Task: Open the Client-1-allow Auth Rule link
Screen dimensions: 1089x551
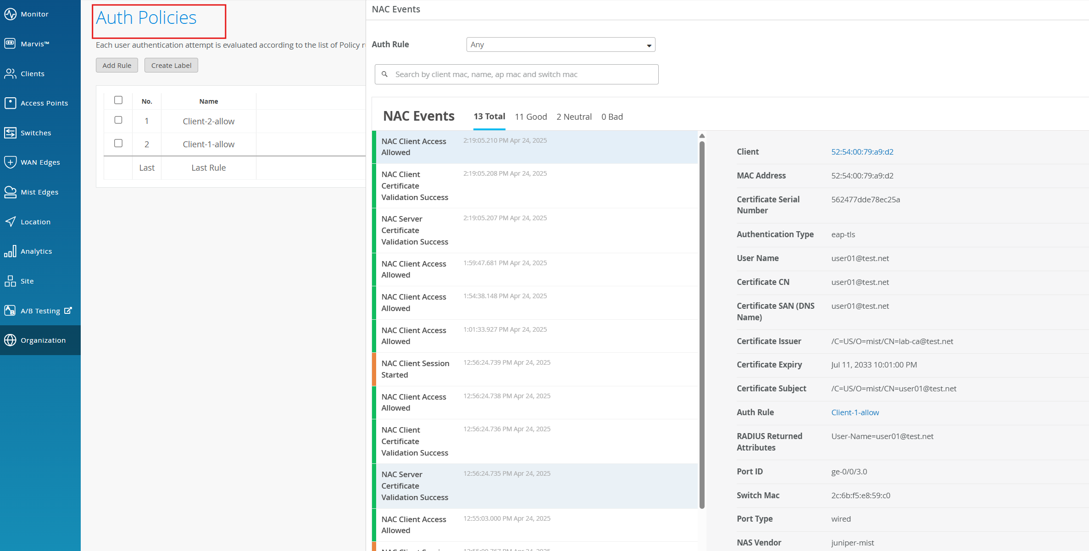Action: pyautogui.click(x=855, y=412)
